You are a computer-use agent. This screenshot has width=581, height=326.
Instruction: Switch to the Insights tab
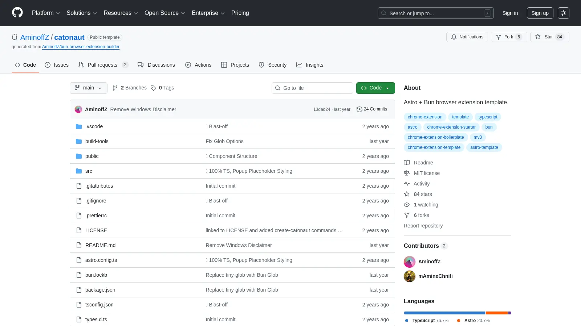310,65
